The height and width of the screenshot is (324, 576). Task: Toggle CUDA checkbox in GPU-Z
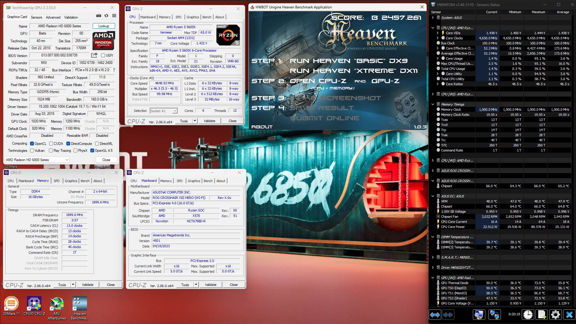click(x=51, y=143)
